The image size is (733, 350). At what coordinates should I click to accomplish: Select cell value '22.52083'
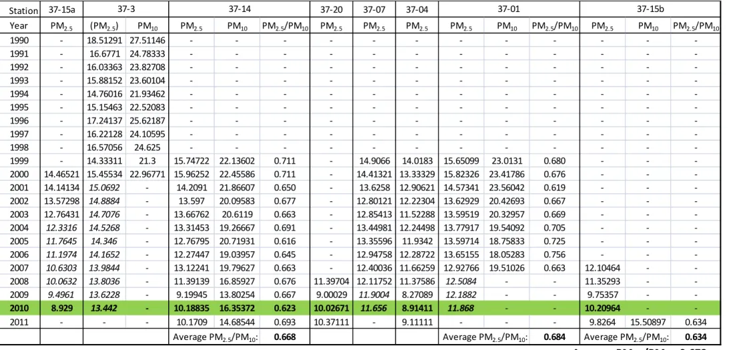[148, 107]
